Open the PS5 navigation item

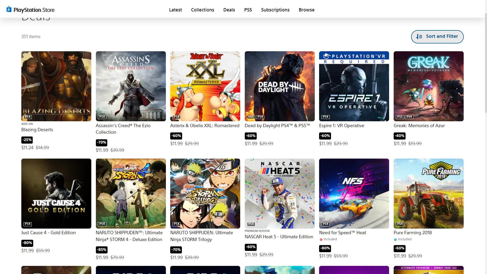pyautogui.click(x=248, y=10)
